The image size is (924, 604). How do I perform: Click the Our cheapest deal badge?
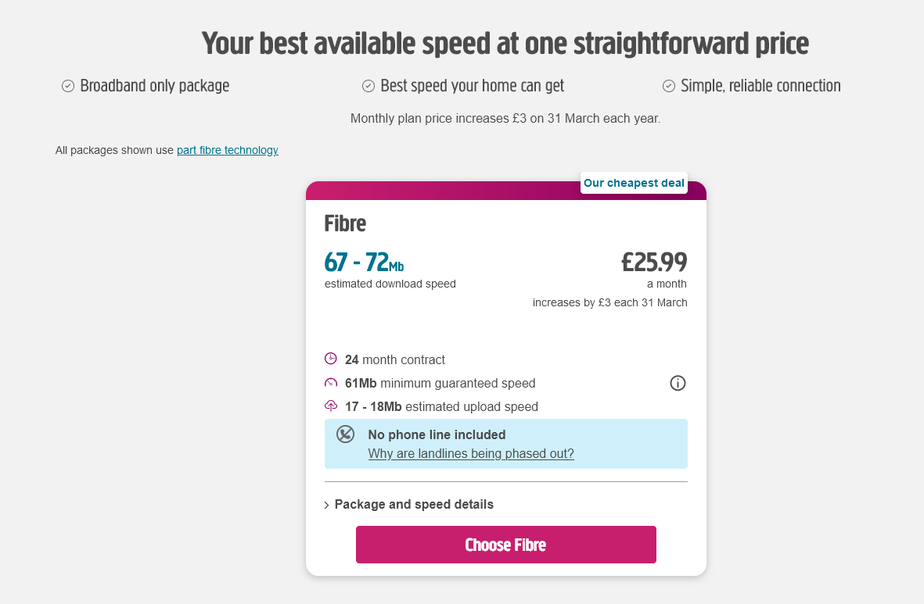[634, 183]
